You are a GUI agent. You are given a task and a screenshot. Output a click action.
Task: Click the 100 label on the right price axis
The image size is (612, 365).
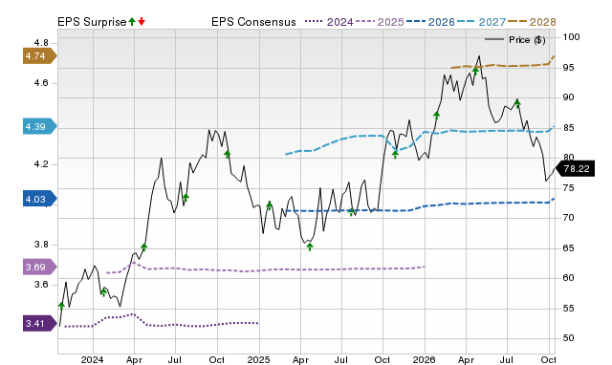pyautogui.click(x=571, y=37)
